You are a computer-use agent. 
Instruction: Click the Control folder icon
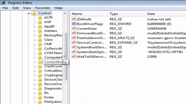[x=34, y=13]
